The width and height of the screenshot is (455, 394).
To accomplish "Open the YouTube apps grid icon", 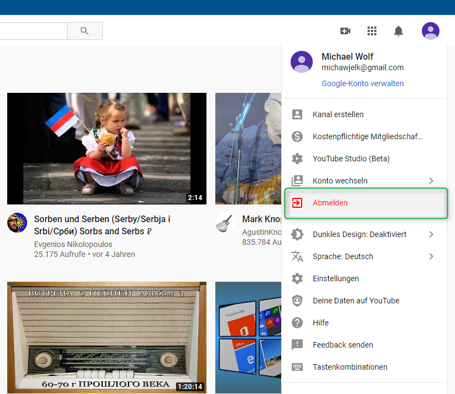I will pos(372,31).
